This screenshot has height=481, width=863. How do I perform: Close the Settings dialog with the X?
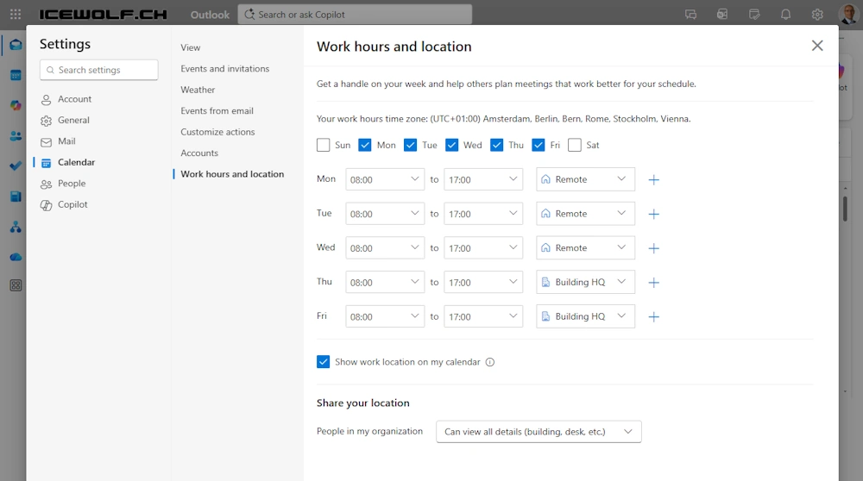pyautogui.click(x=816, y=46)
